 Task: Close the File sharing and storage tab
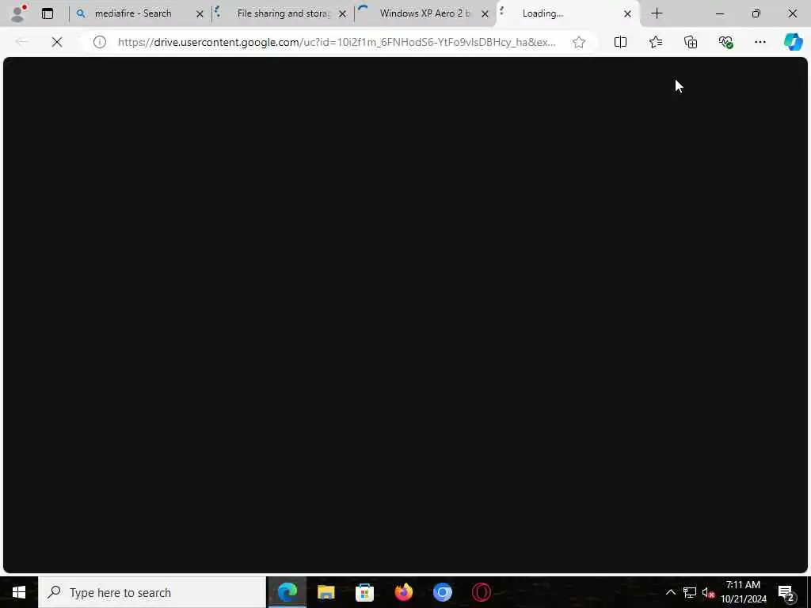[342, 14]
